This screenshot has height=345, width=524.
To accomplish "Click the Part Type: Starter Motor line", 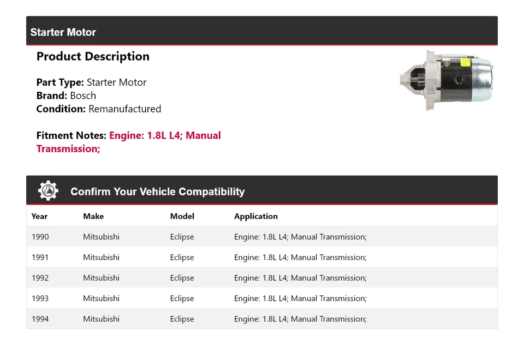I will point(91,82).
